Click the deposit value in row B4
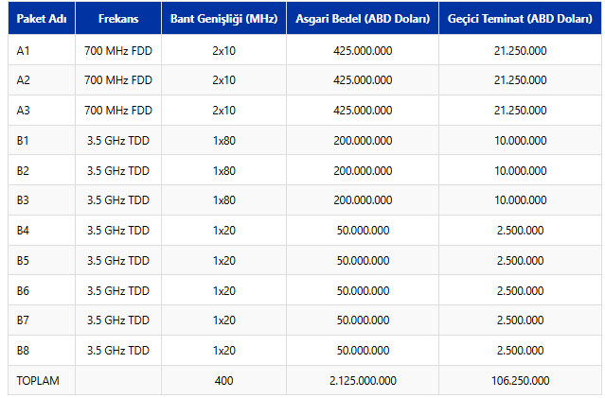Image resolution: width=605 pixels, height=398 pixels. pyautogui.click(x=519, y=230)
